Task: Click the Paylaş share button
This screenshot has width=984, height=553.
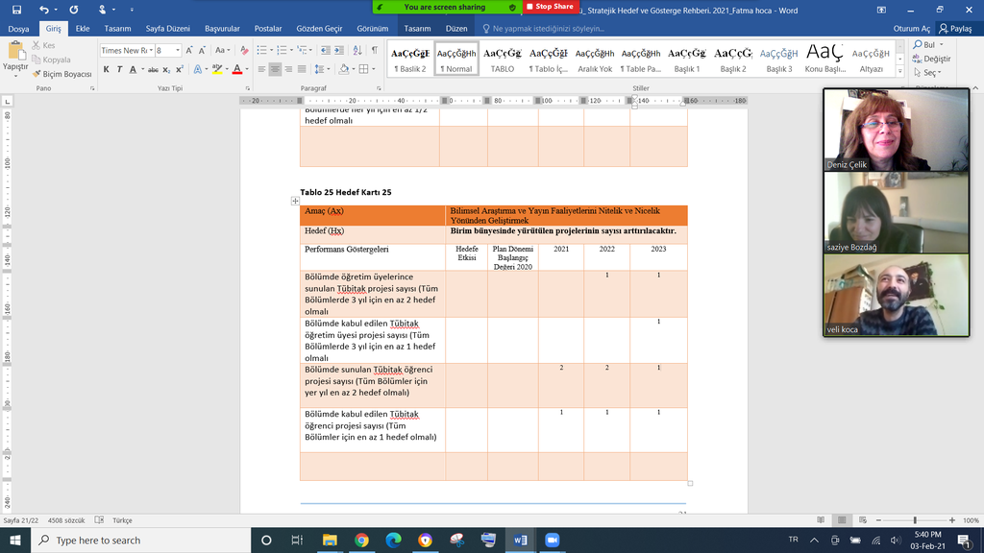Action: 955,29
